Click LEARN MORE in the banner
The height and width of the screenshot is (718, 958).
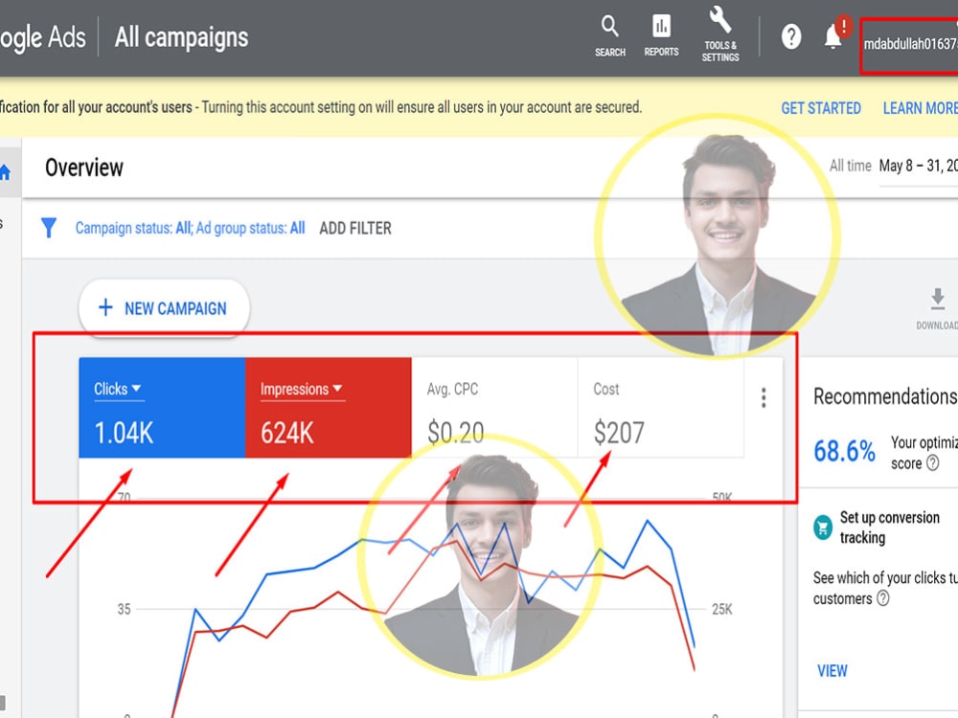[x=920, y=108]
